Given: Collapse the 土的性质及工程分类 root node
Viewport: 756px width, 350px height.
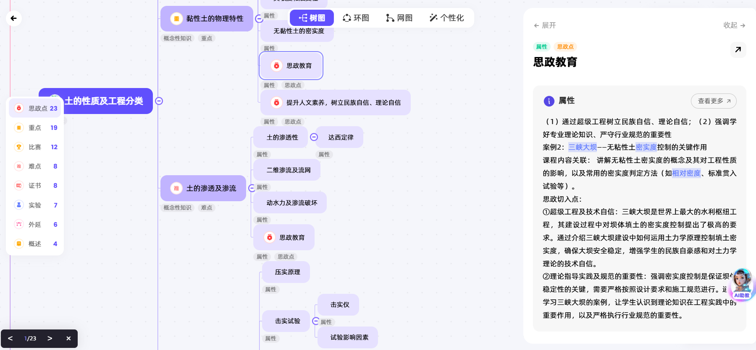Looking at the screenshot, I should [x=159, y=101].
